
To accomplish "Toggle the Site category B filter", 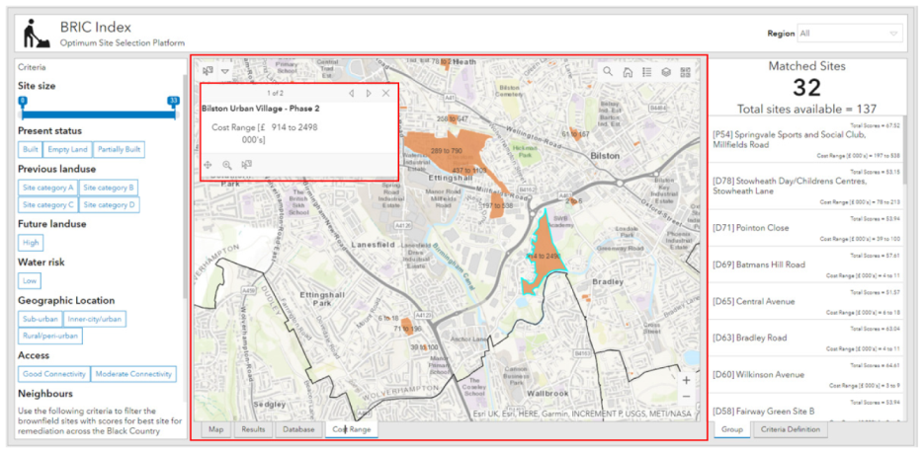I will (109, 187).
